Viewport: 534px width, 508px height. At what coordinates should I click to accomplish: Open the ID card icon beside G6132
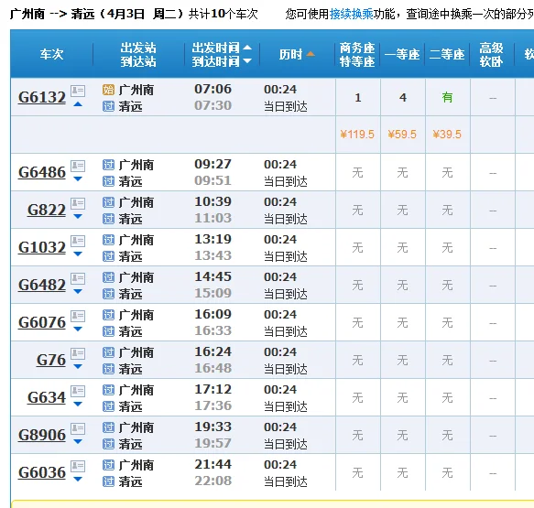pyautogui.click(x=78, y=91)
